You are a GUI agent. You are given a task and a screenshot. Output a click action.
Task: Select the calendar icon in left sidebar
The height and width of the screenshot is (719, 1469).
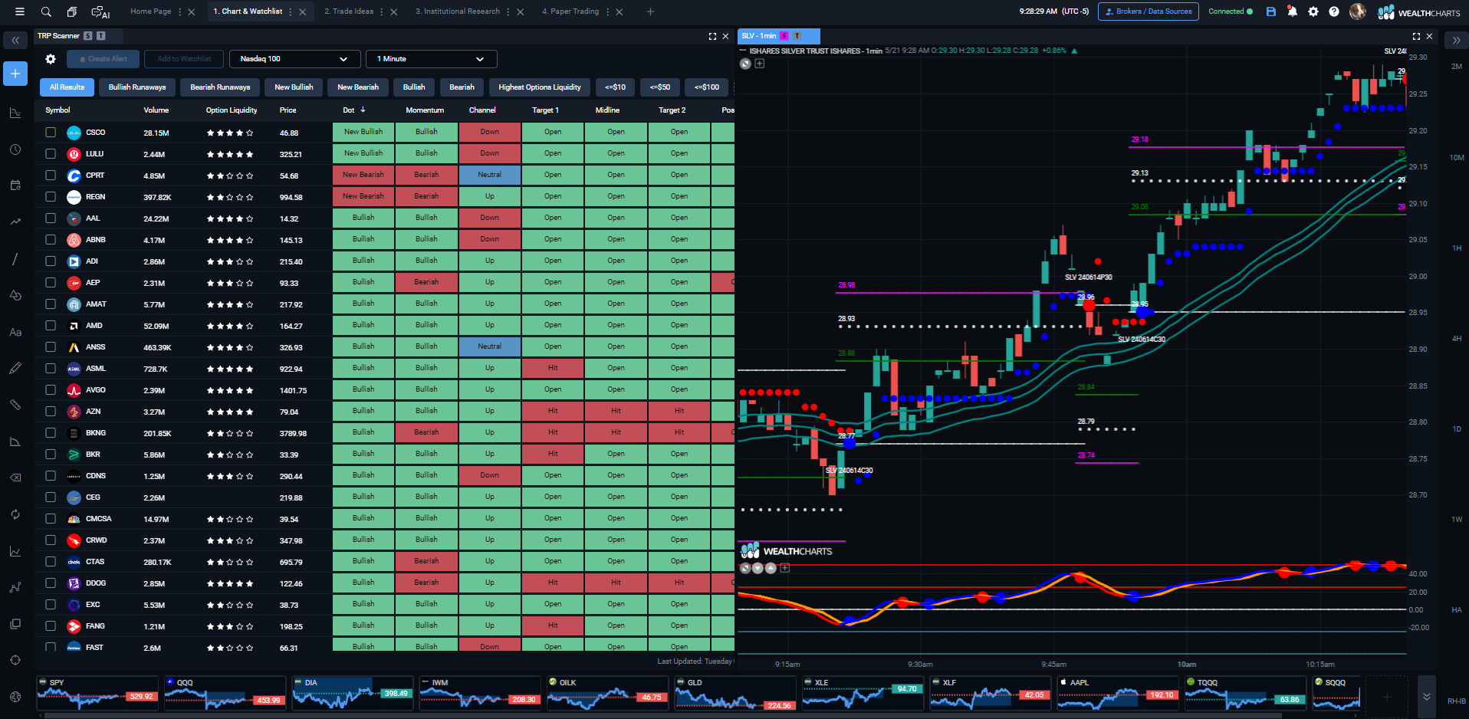click(x=15, y=185)
